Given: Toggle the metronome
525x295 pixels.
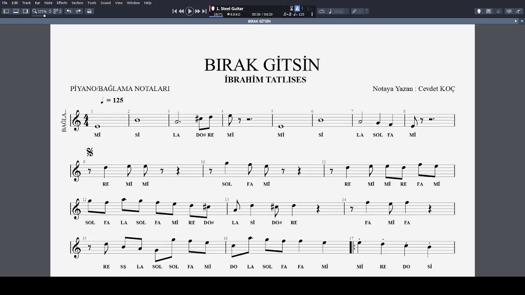Looking at the screenshot, I should [x=297, y=8].
